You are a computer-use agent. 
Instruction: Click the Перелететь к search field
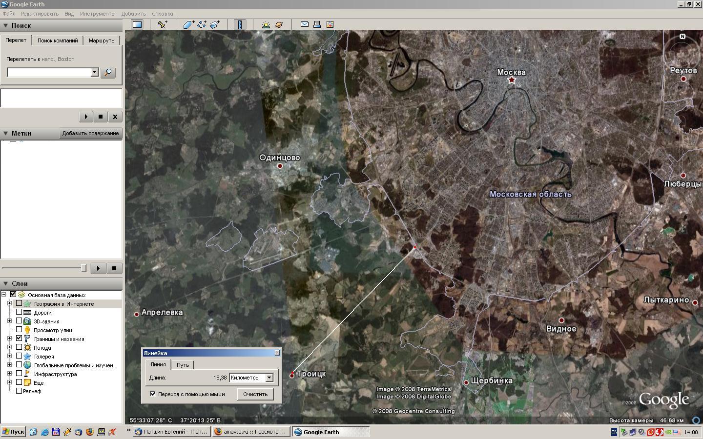tap(49, 72)
